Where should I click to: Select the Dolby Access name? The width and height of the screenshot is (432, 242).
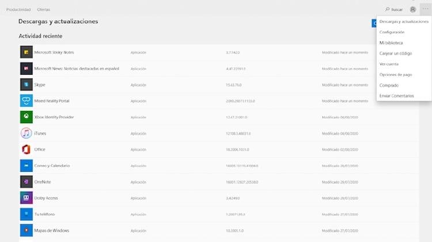(46, 198)
